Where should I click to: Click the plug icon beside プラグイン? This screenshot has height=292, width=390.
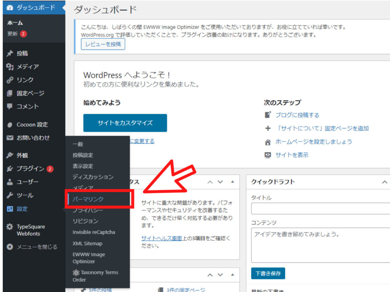click(10, 168)
